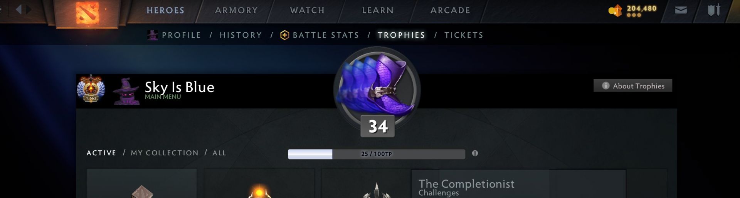Click the 25 / 100TP progress bar
This screenshot has width=740, height=198.
376,154
